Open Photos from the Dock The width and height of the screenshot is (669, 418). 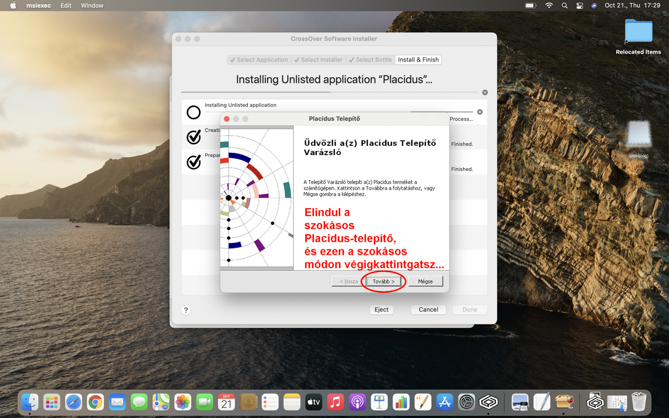click(x=183, y=402)
